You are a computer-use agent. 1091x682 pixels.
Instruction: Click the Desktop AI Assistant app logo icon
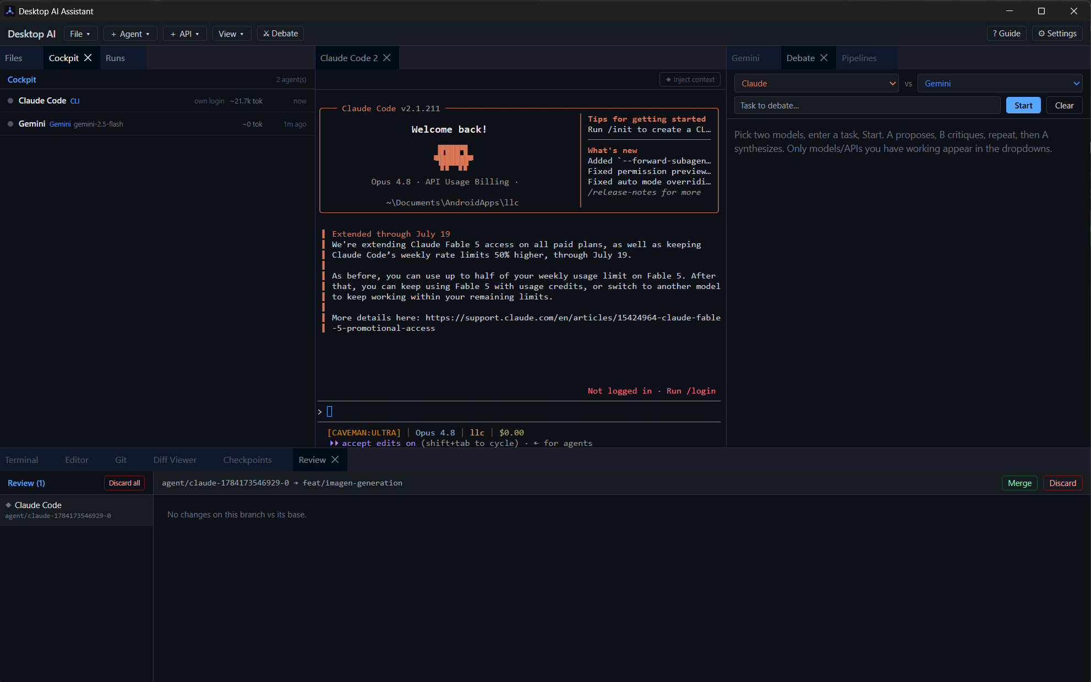point(9,11)
